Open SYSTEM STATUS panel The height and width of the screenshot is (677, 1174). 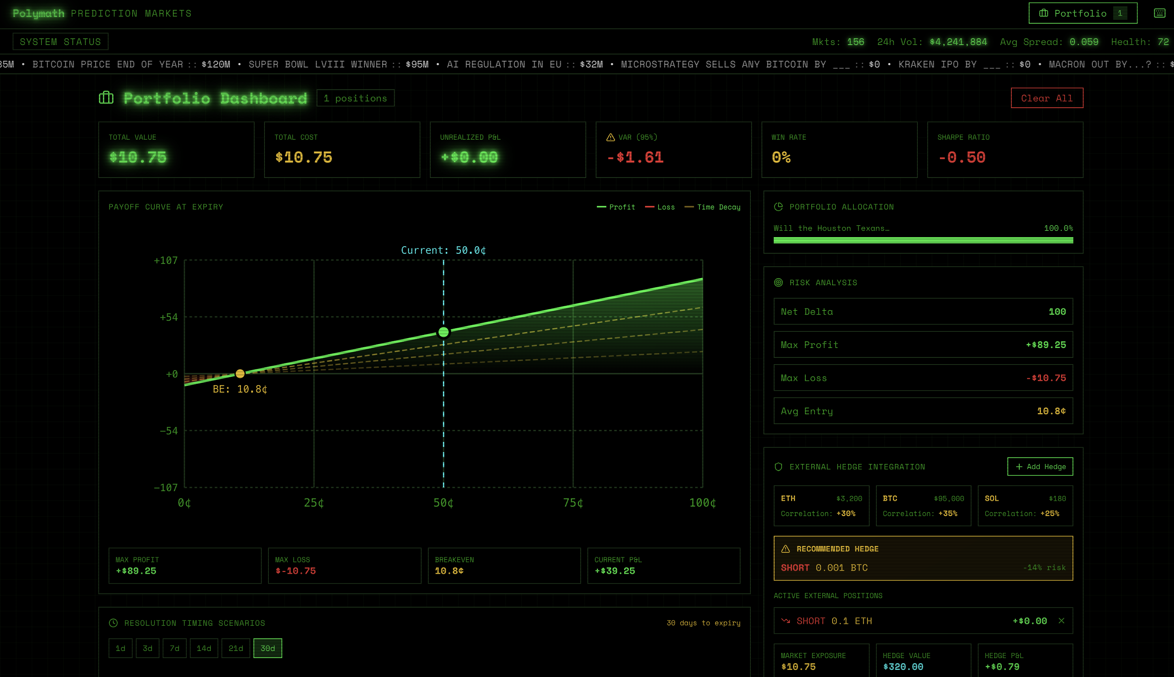coord(60,41)
